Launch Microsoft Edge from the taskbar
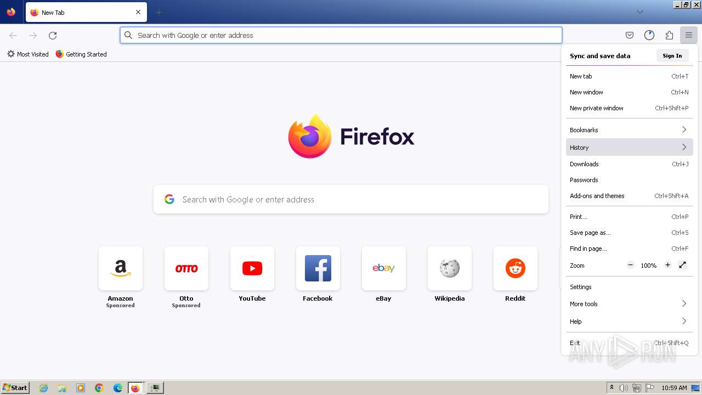702x395 pixels. pos(118,388)
